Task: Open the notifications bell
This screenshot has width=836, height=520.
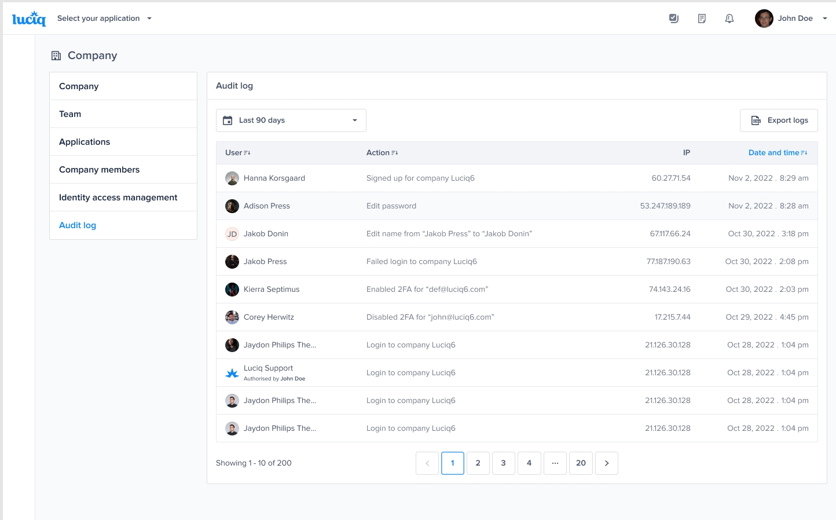Action: (x=729, y=18)
